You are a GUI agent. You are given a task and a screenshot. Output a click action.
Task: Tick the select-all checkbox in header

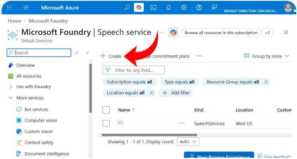(x=106, y=110)
